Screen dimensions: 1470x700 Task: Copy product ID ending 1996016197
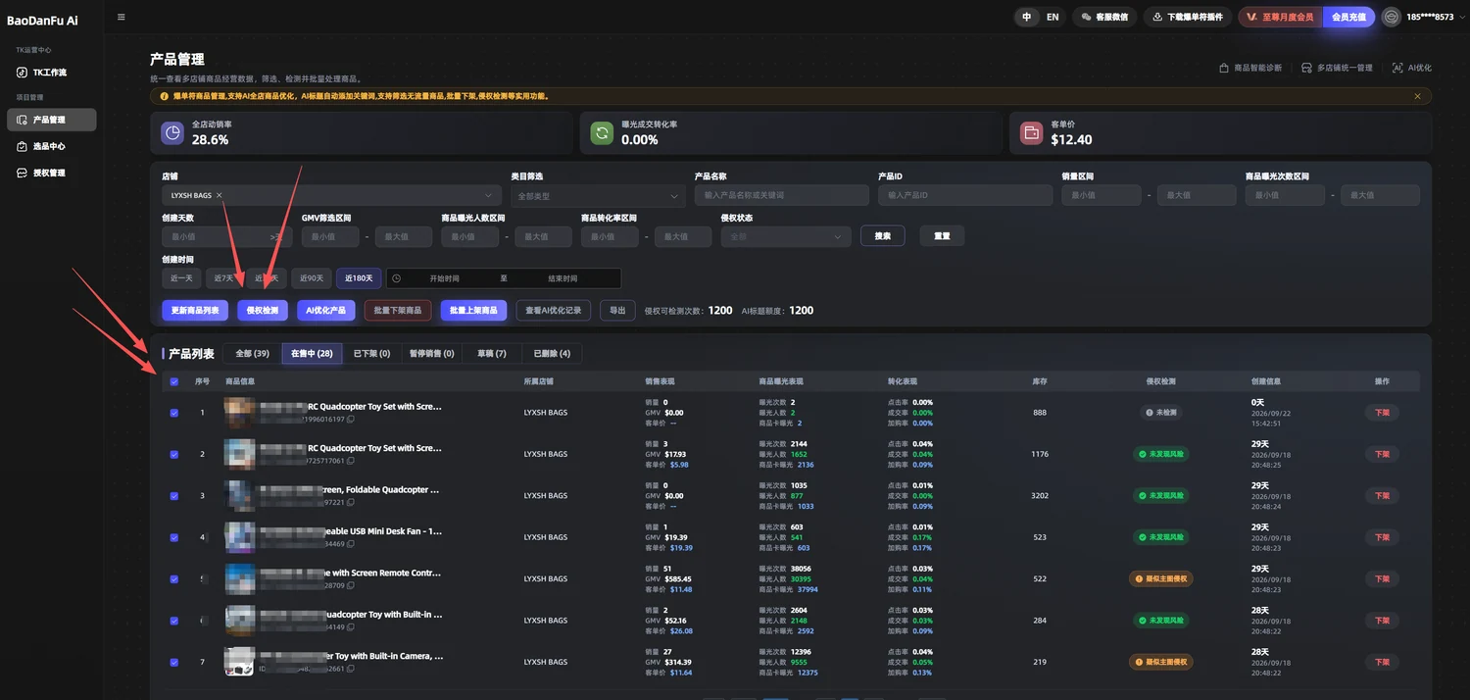coord(351,419)
